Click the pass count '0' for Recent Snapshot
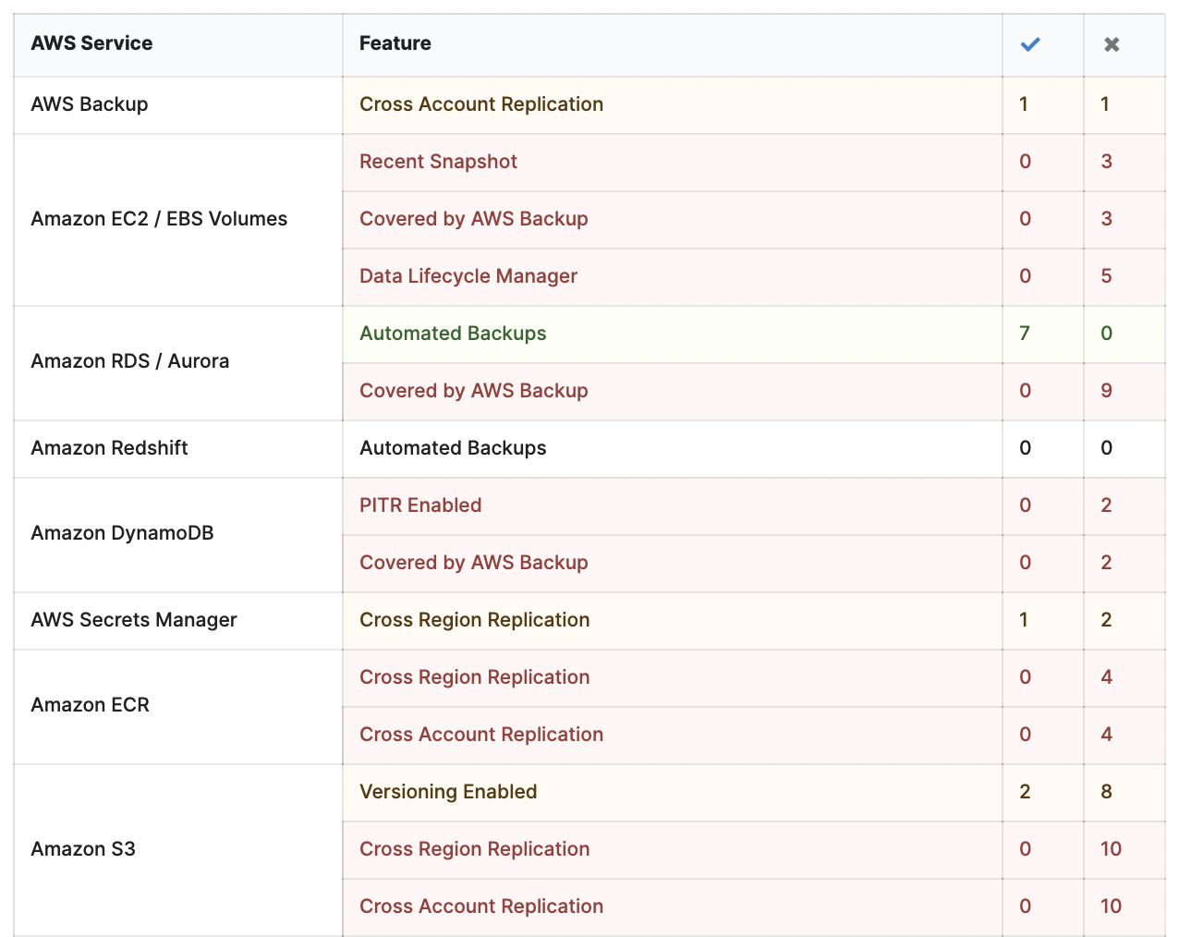 1025,162
